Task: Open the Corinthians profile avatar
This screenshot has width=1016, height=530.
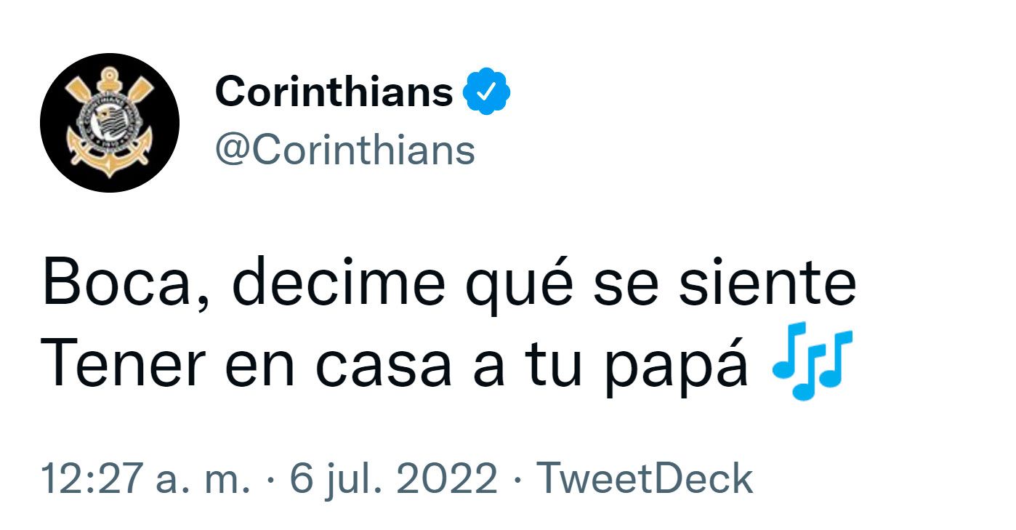Action: [109, 122]
